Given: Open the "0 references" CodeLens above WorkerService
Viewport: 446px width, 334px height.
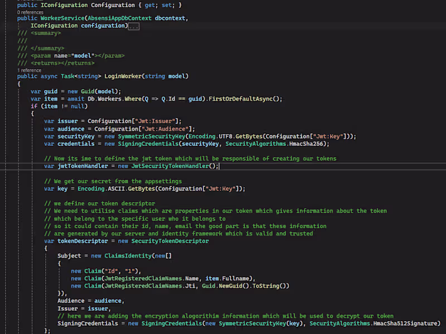Looking at the screenshot, I should 30,12.
